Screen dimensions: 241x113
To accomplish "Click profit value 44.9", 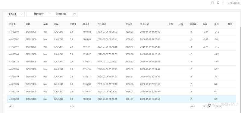I will 216,54.
